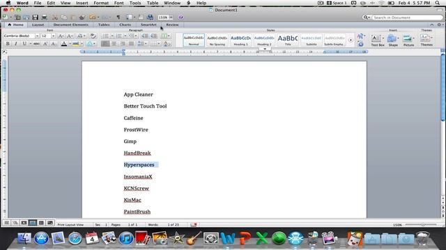Toggle show paragraph marks (¶)
The width and height of the screenshot is (446, 250).
[x=118, y=17]
